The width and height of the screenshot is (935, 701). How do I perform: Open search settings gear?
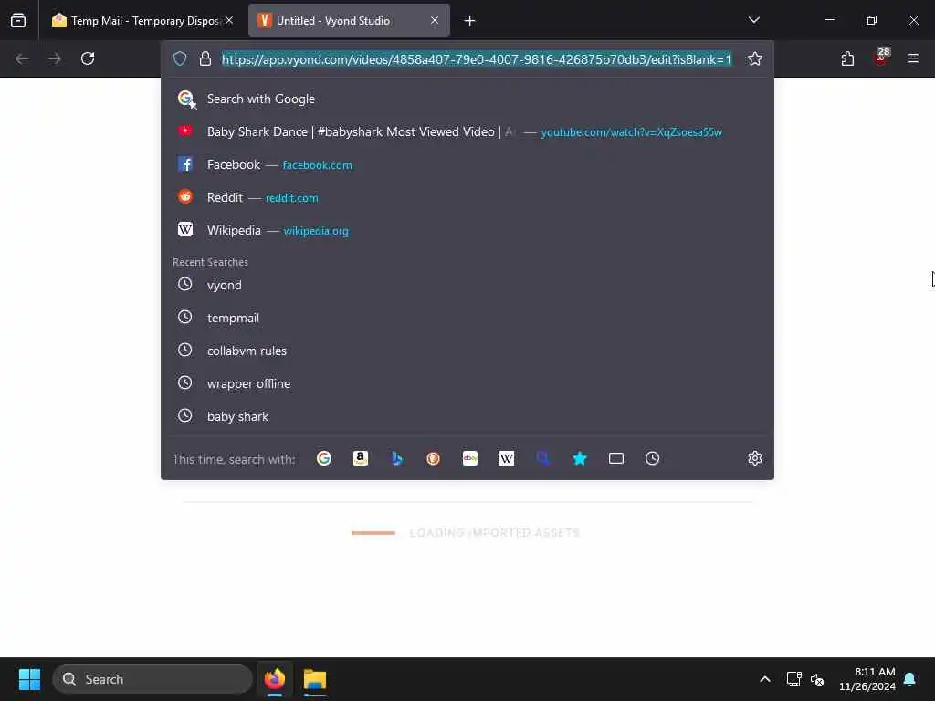[755, 458]
